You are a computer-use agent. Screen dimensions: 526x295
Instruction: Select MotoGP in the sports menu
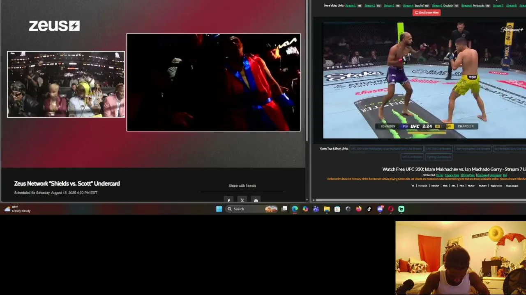(435, 186)
